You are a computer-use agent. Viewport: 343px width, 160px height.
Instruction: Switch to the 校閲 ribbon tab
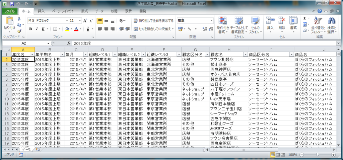(114, 11)
